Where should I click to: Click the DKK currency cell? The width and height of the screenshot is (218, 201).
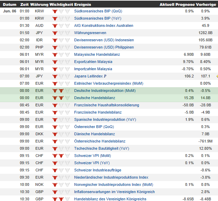coord(39,134)
